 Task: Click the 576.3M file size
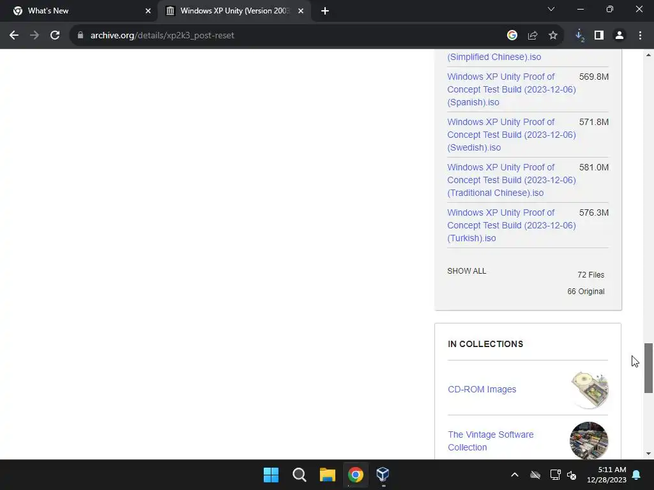pyautogui.click(x=593, y=212)
